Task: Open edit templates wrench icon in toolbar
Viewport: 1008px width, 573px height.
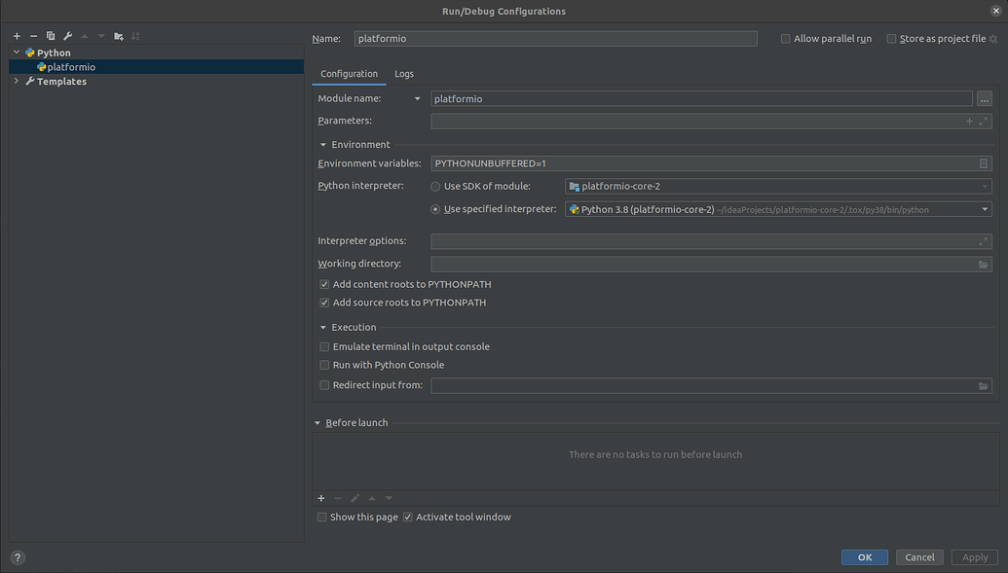Action: 67,36
